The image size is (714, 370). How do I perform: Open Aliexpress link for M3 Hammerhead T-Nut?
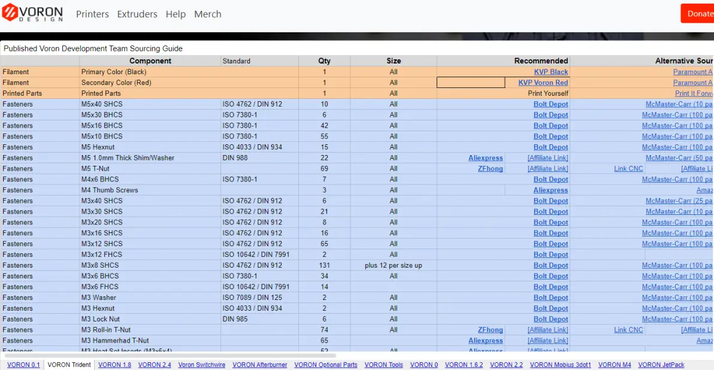coord(485,341)
